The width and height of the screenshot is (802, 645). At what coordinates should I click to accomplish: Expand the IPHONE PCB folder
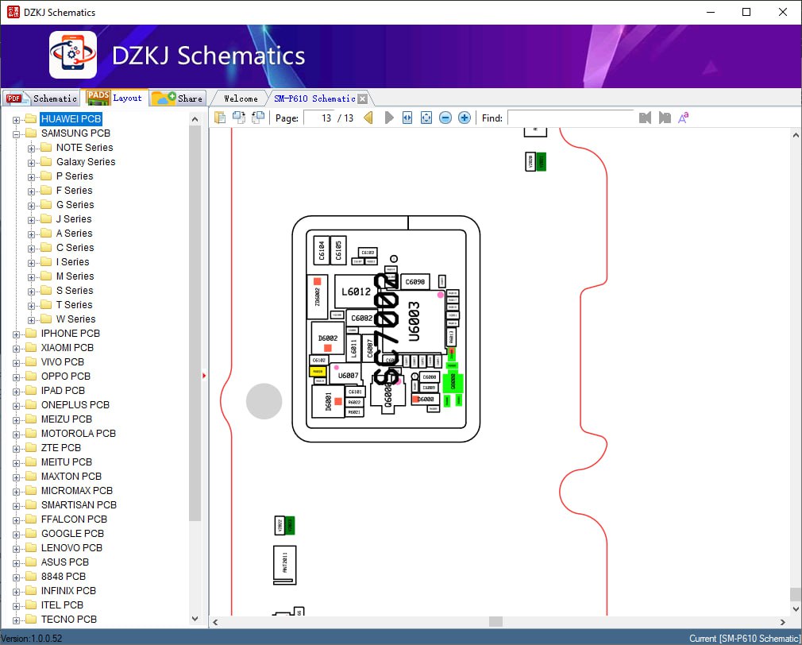[17, 334]
